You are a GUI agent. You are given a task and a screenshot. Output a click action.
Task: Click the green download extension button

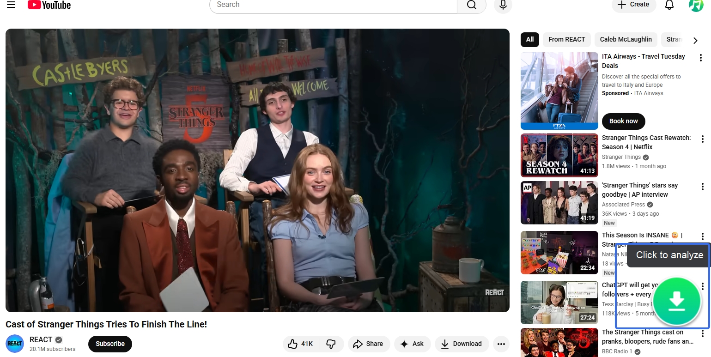pos(677,302)
